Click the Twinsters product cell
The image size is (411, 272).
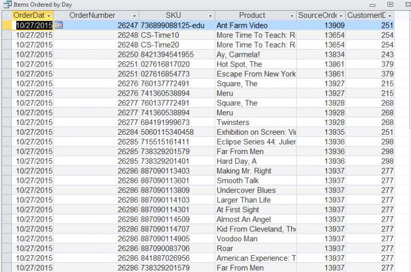[x=256, y=122]
